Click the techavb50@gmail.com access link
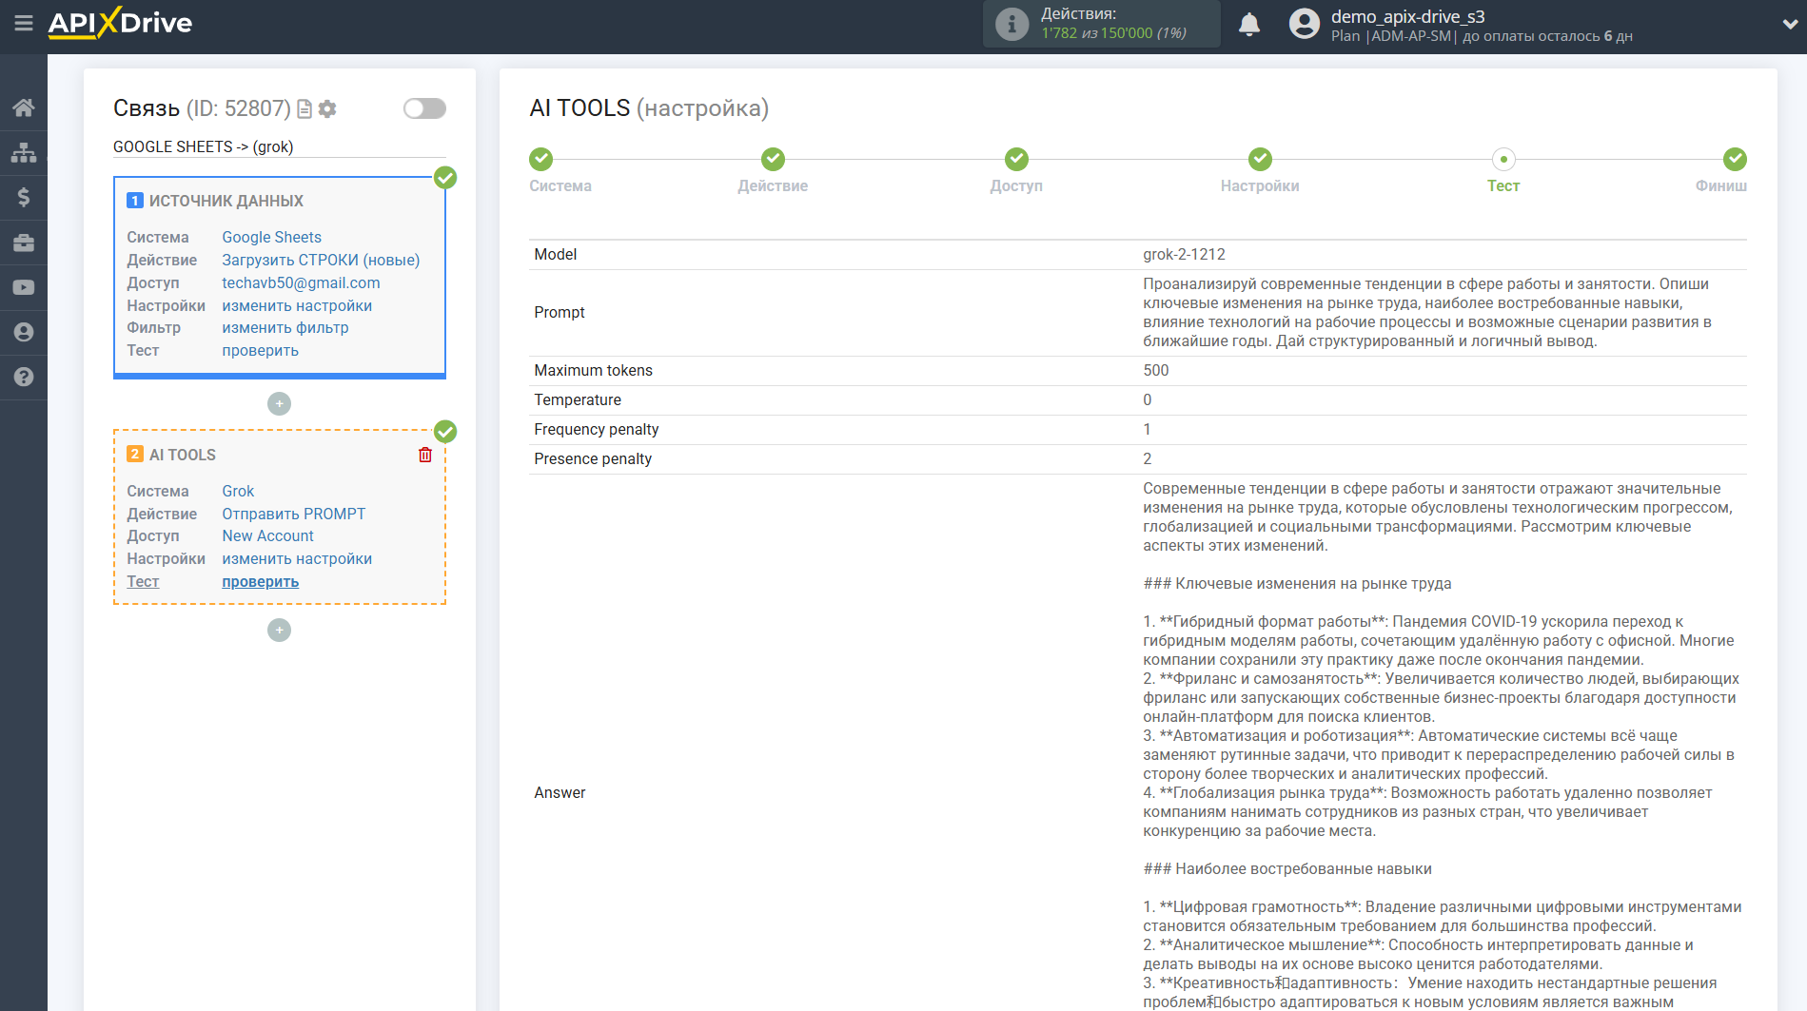Viewport: 1807px width, 1011px height. tap(301, 282)
